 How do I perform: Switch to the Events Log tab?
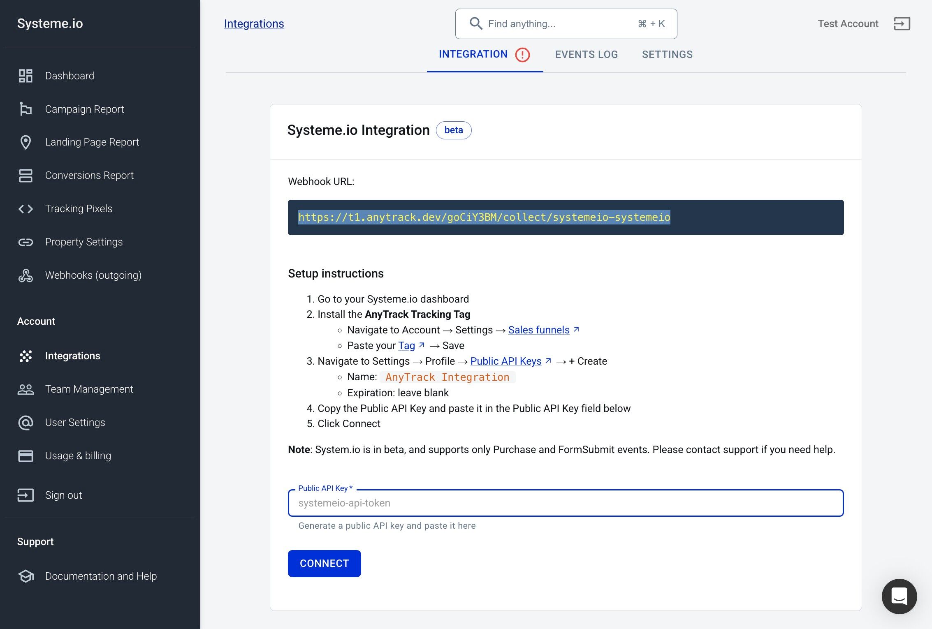pyautogui.click(x=586, y=54)
